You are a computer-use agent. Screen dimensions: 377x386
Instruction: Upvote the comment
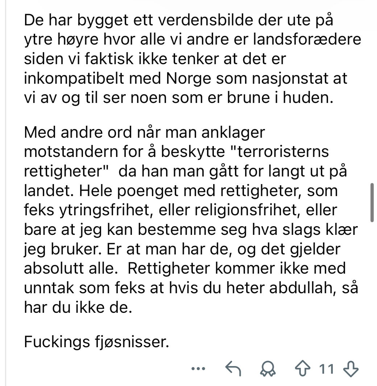303,369
